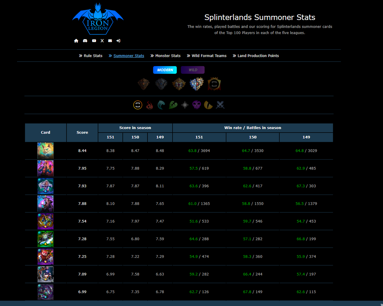Click the Score column header
The height and width of the screenshot is (306, 383).
coord(82,133)
